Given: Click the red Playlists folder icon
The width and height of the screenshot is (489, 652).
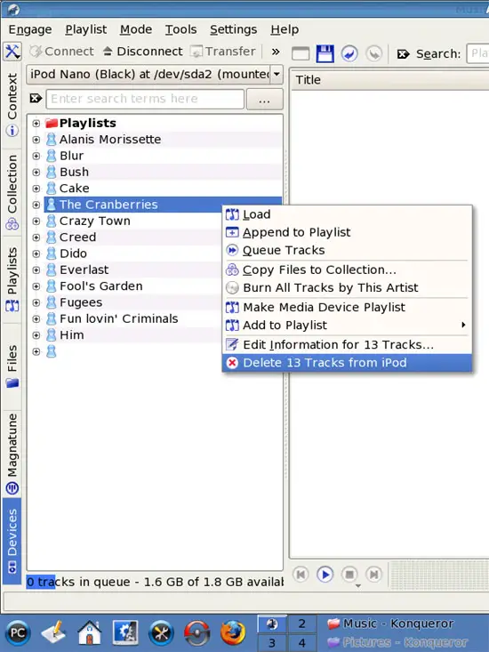Looking at the screenshot, I should point(51,123).
